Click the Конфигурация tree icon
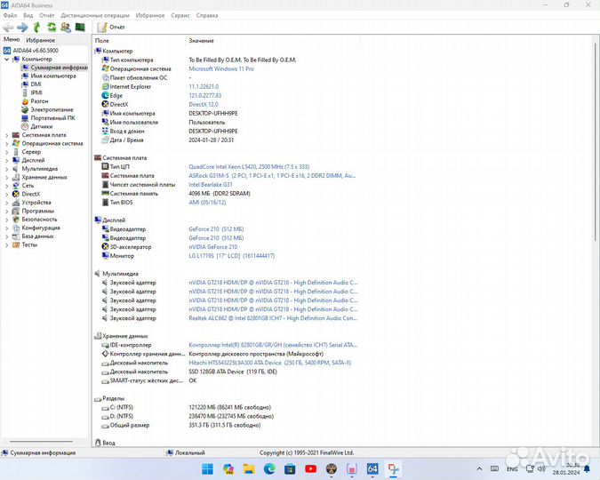600x480 pixels. click(16, 228)
